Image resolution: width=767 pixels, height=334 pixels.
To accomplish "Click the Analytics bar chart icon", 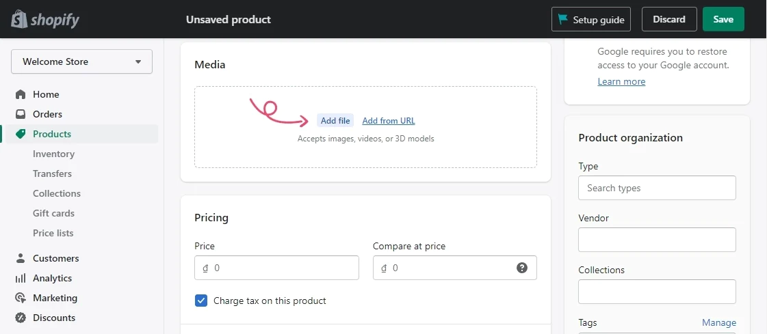I will tap(21, 279).
